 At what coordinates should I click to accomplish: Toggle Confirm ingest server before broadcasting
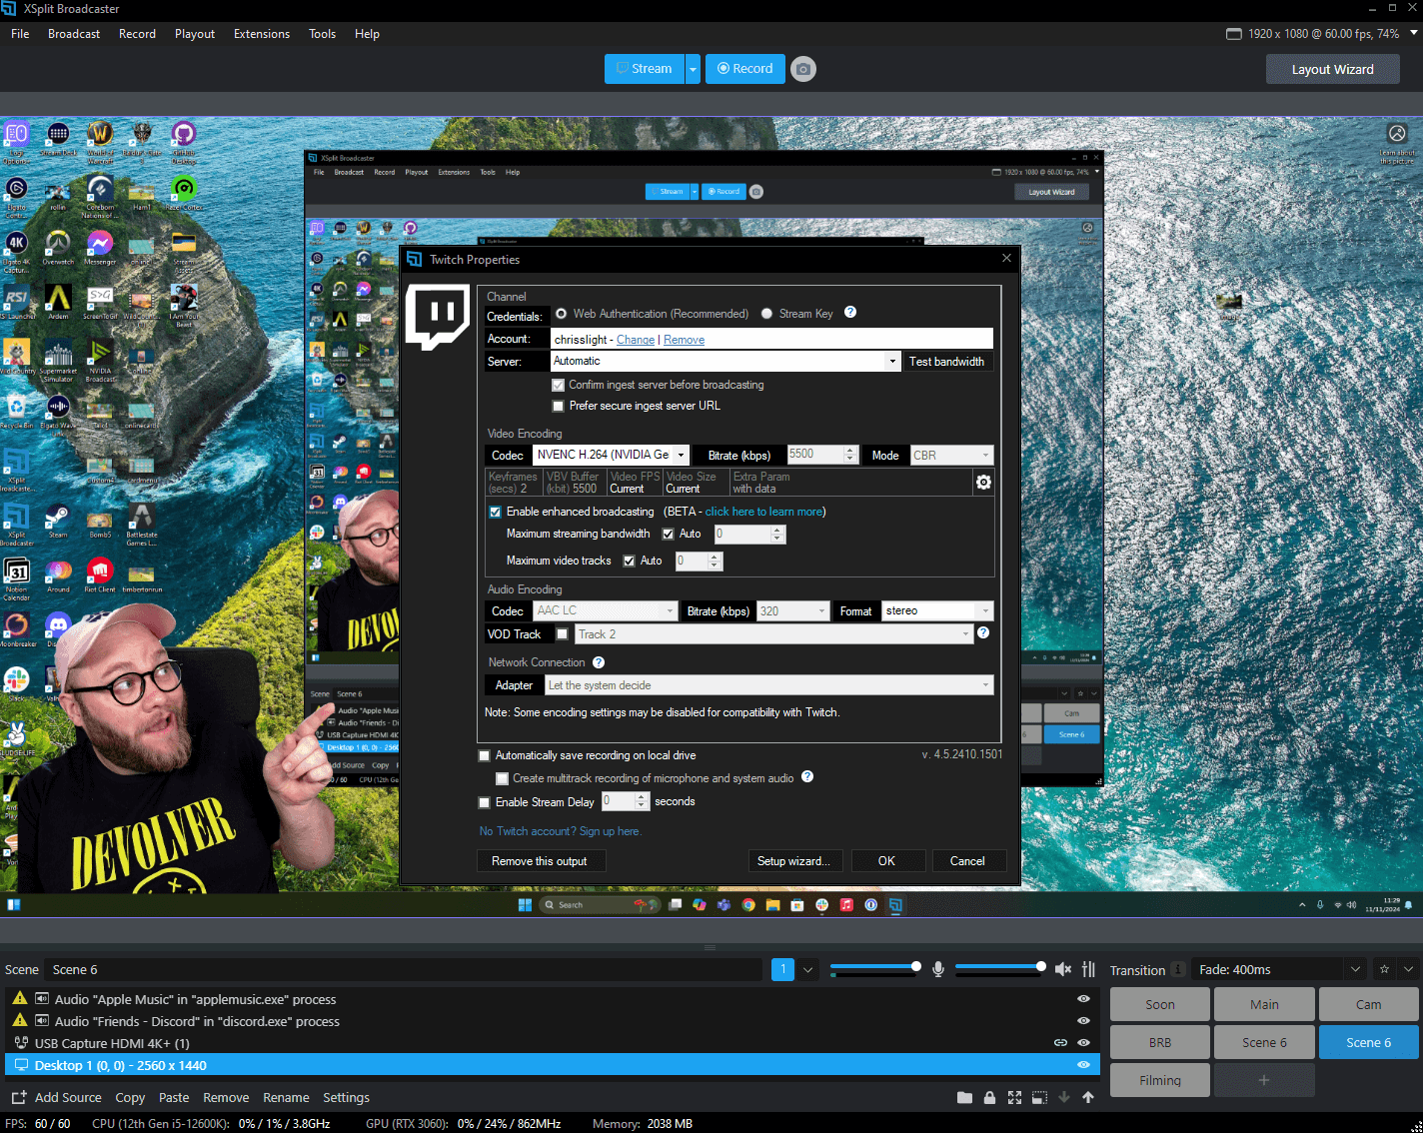pyautogui.click(x=559, y=385)
